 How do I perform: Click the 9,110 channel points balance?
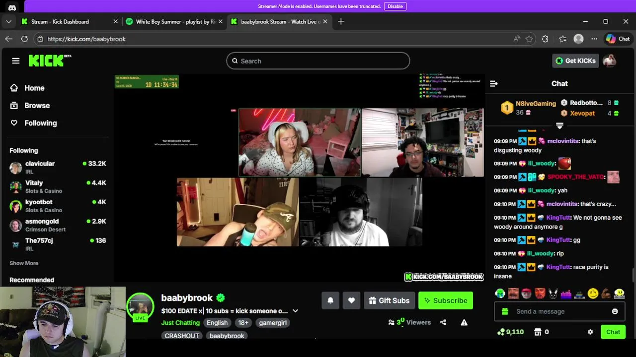click(x=510, y=332)
